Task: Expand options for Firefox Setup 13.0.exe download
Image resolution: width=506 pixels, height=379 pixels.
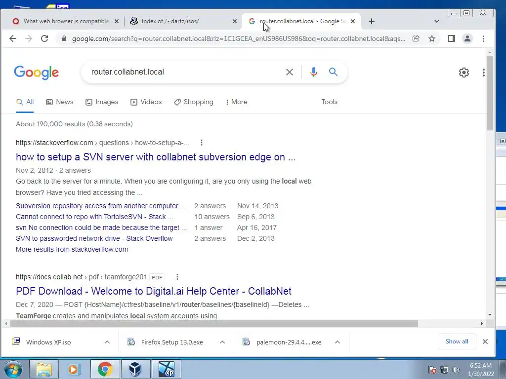Action: pyautogui.click(x=222, y=342)
